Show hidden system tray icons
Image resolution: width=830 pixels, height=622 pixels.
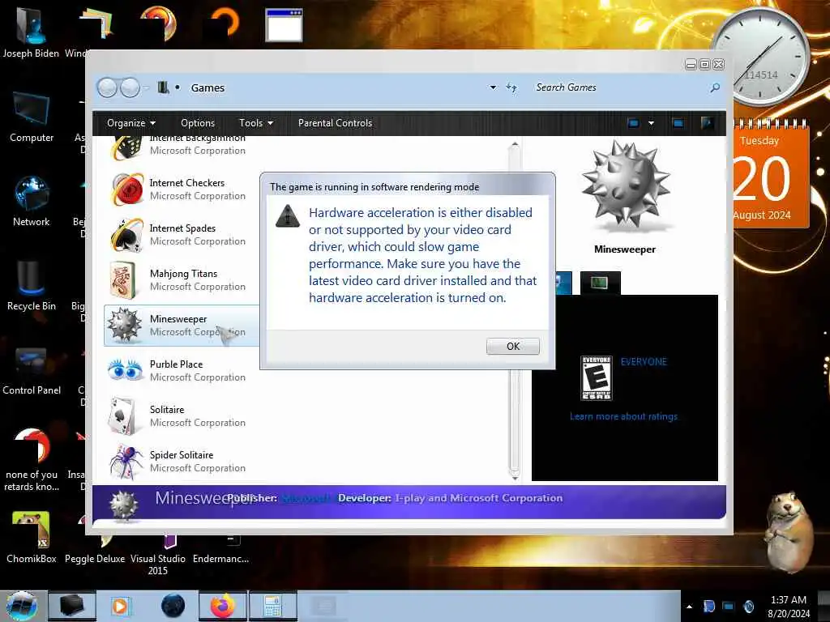689,607
